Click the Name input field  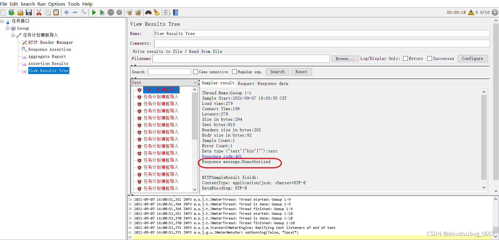point(322,33)
